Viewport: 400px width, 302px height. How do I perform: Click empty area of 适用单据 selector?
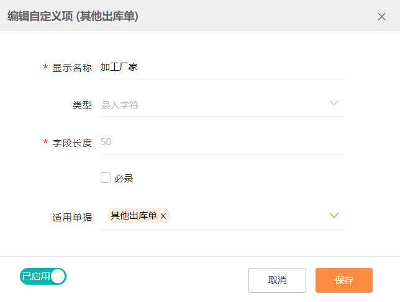tap(248, 216)
